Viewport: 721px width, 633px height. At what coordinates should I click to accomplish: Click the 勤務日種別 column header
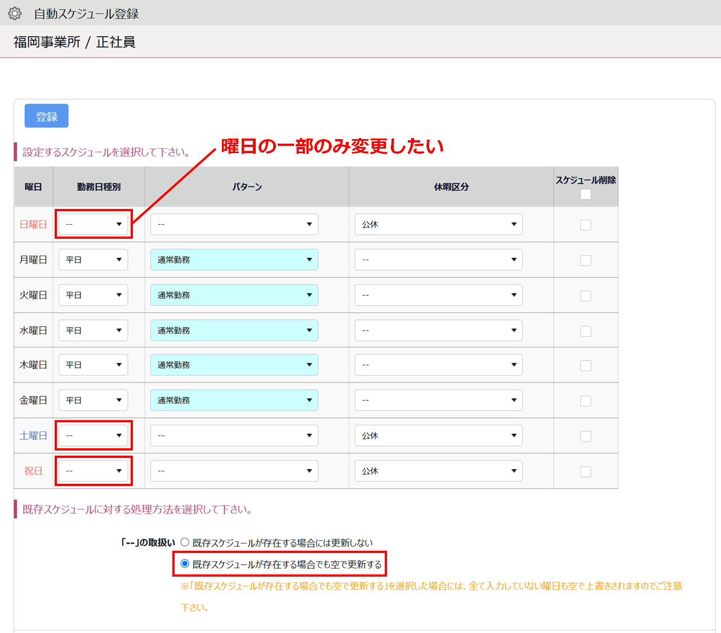[99, 187]
